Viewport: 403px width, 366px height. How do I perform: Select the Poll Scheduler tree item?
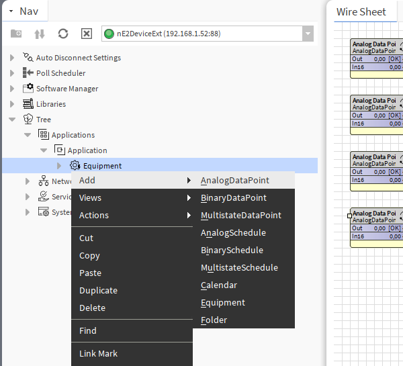click(x=61, y=73)
